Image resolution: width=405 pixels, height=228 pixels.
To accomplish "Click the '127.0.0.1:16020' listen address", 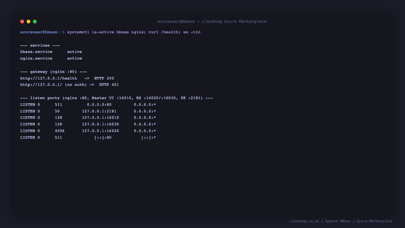I will [x=101, y=131].
